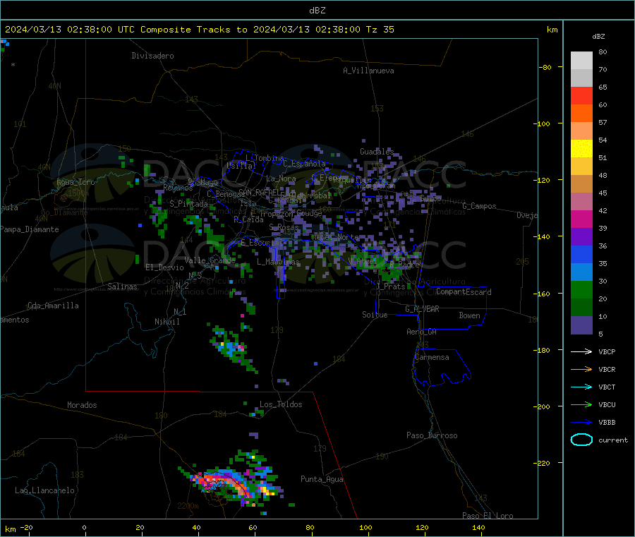Click the 'Cda_Amarilla' map label
635x537 pixels.
pos(53,306)
